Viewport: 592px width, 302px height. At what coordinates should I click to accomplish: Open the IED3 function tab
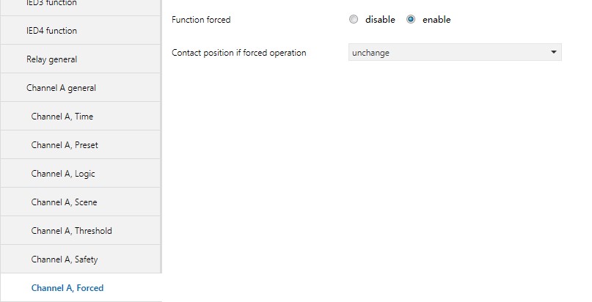51,4
